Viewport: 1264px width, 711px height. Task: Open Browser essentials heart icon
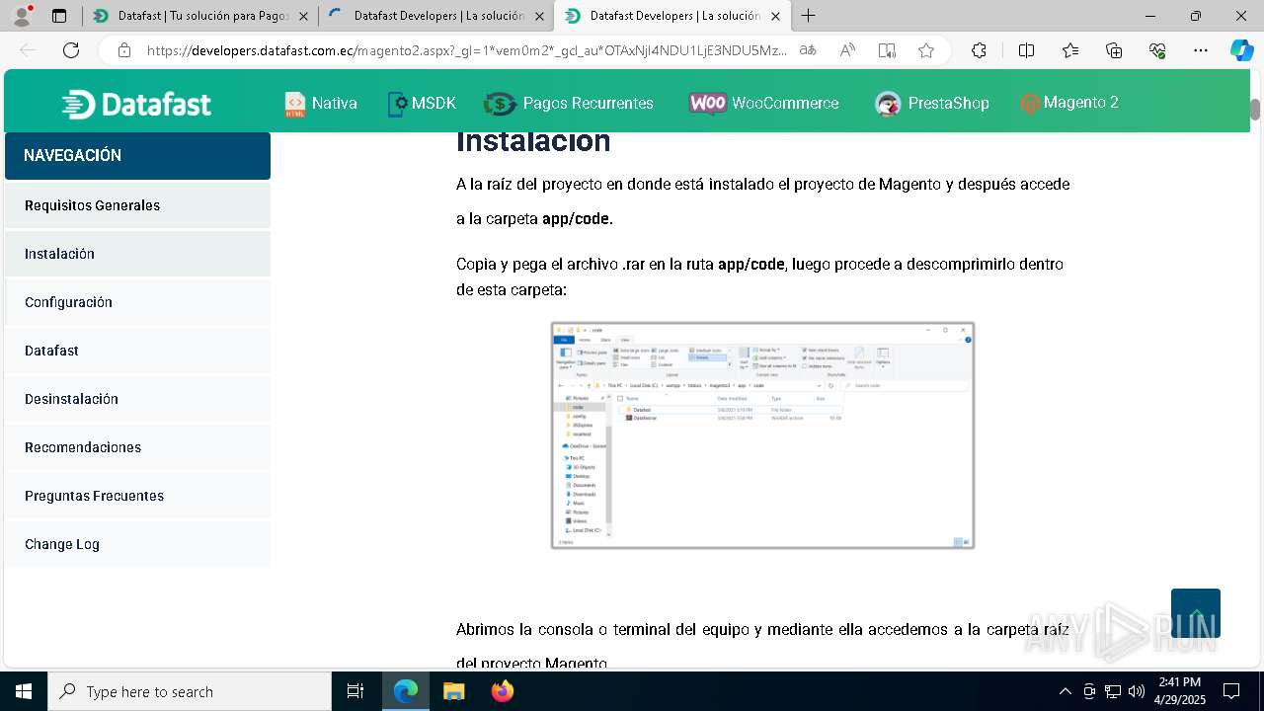click(1157, 50)
